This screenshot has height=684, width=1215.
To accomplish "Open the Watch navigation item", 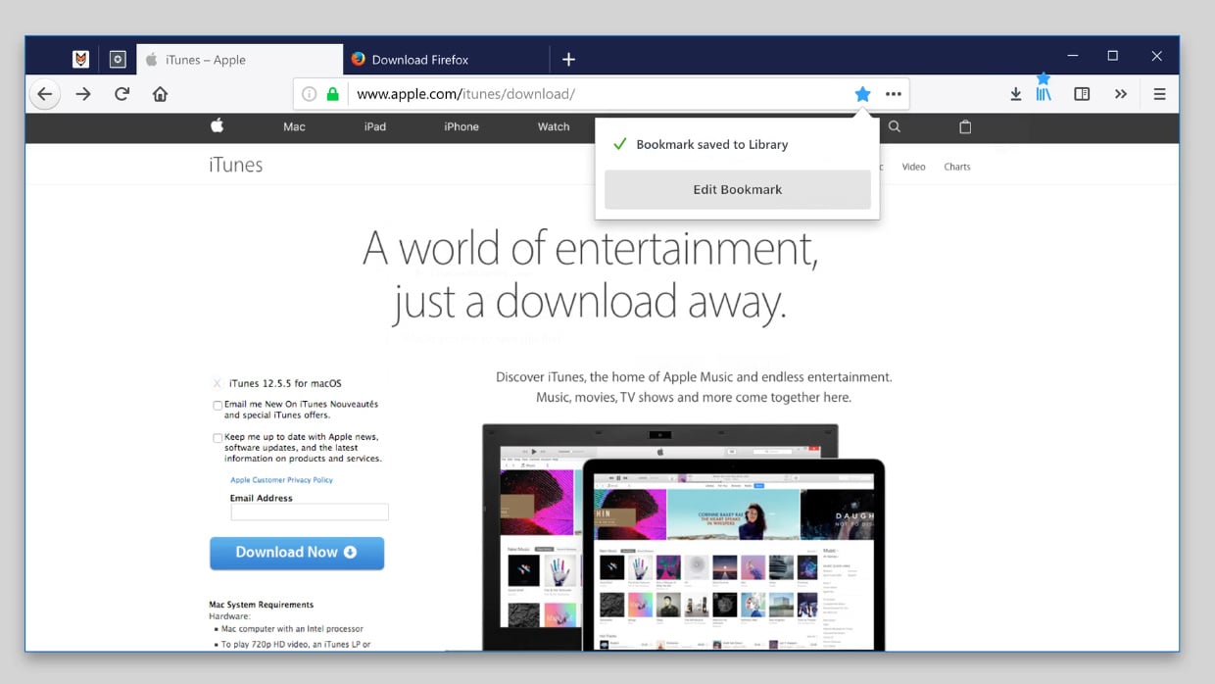I will [554, 126].
